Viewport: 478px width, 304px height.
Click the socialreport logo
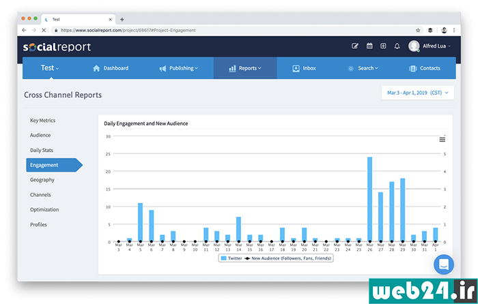point(57,47)
